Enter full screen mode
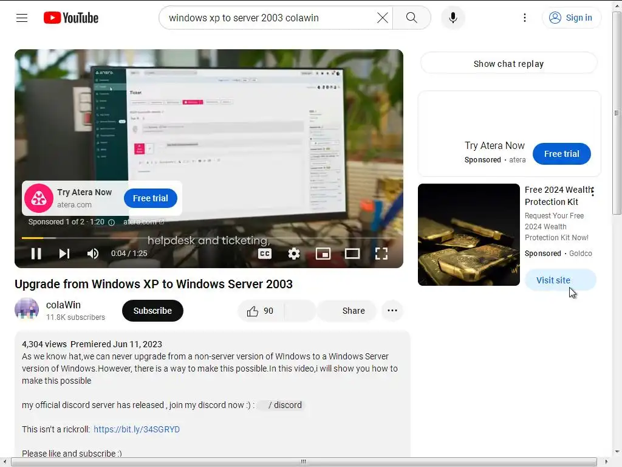 pos(381,254)
